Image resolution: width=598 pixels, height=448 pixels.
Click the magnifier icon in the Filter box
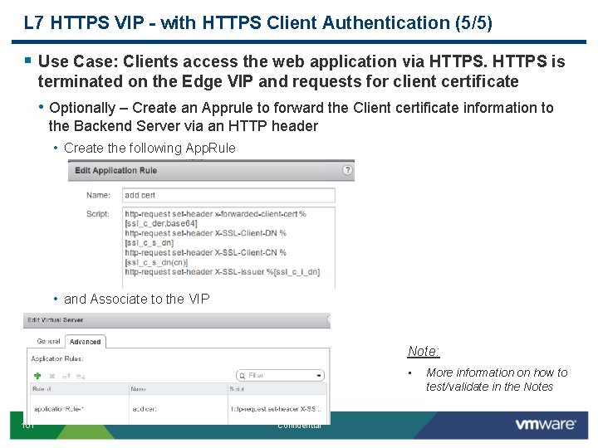pyautogui.click(x=243, y=376)
